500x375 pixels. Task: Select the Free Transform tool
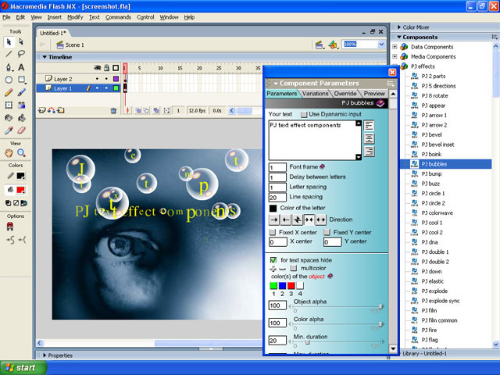tap(9, 105)
